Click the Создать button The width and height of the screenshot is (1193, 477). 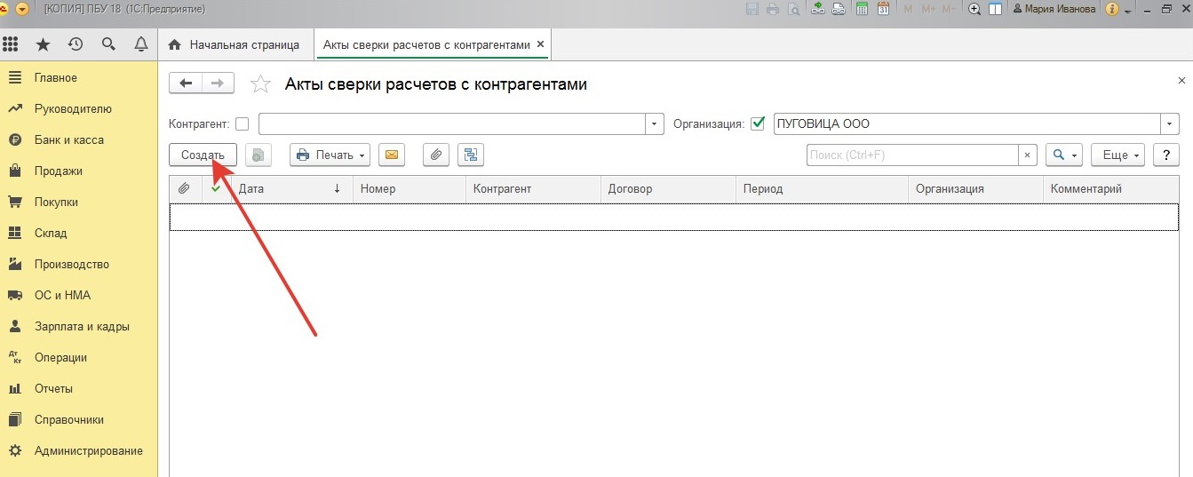[x=203, y=155]
